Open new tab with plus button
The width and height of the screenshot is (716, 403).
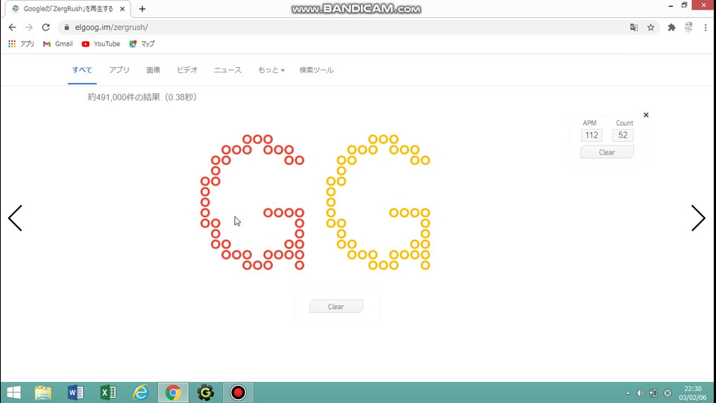tap(142, 9)
